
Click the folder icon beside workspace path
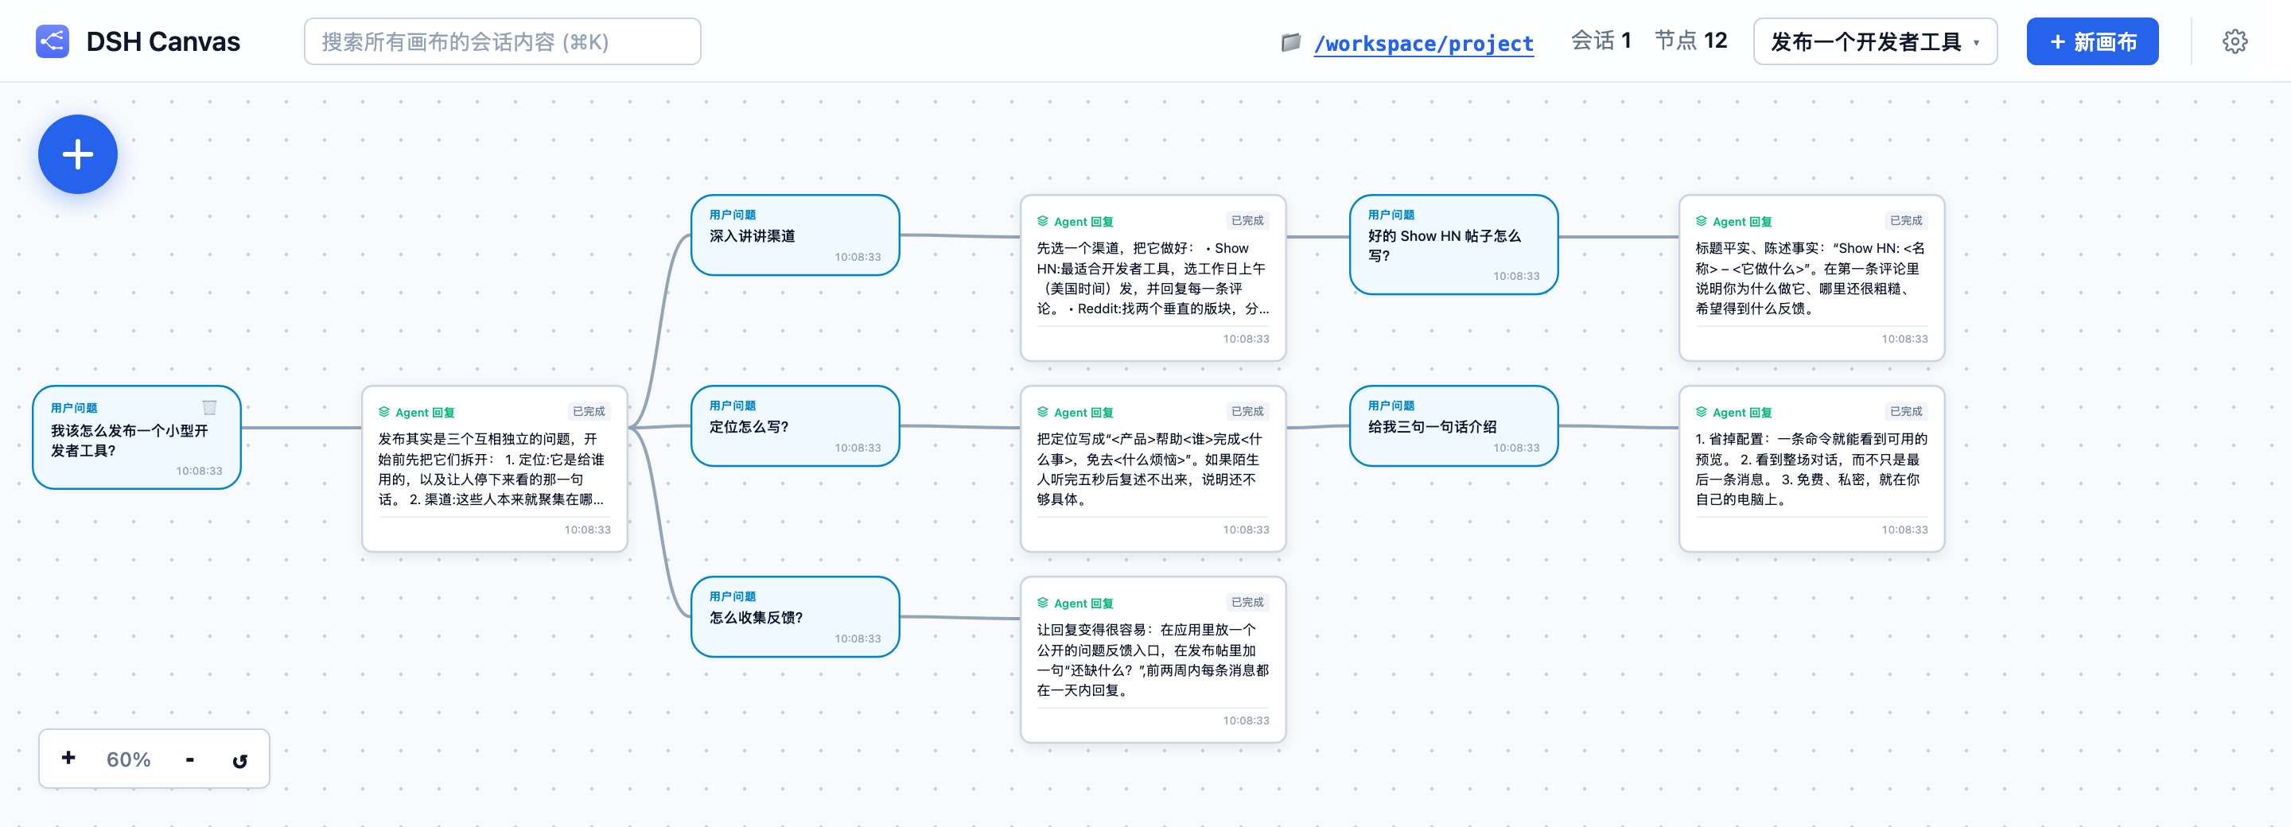pyautogui.click(x=1290, y=42)
